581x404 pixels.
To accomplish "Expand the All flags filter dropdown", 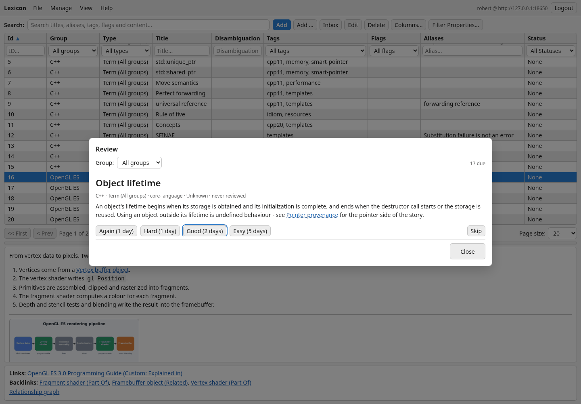I will tap(394, 51).
